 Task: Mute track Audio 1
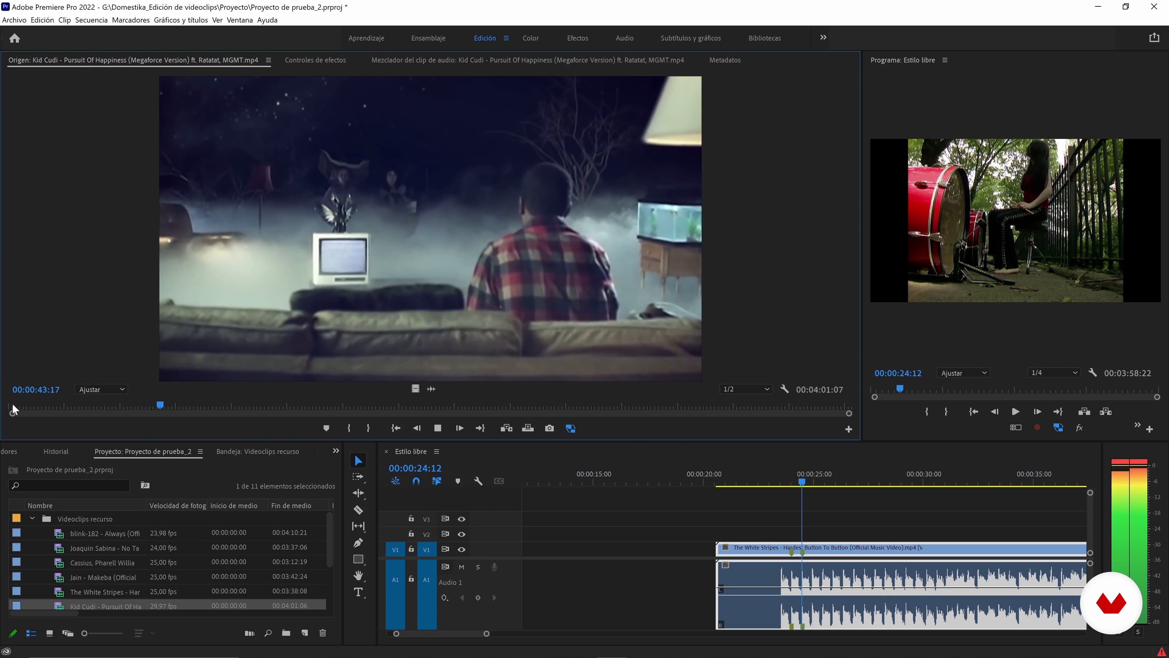(462, 567)
